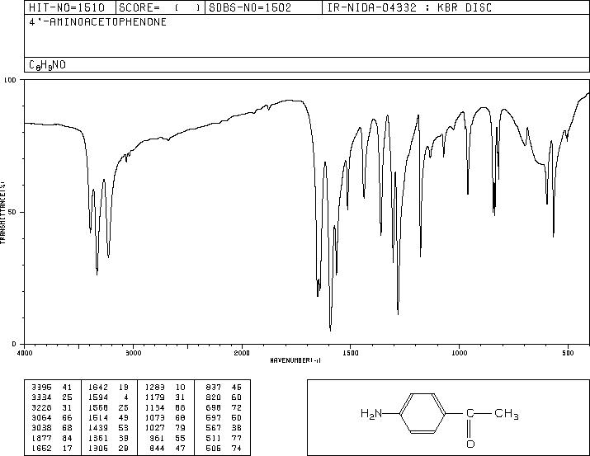Click the 1877 peak entry in the table
This screenshot has height=456, width=590.
pyautogui.click(x=51, y=439)
